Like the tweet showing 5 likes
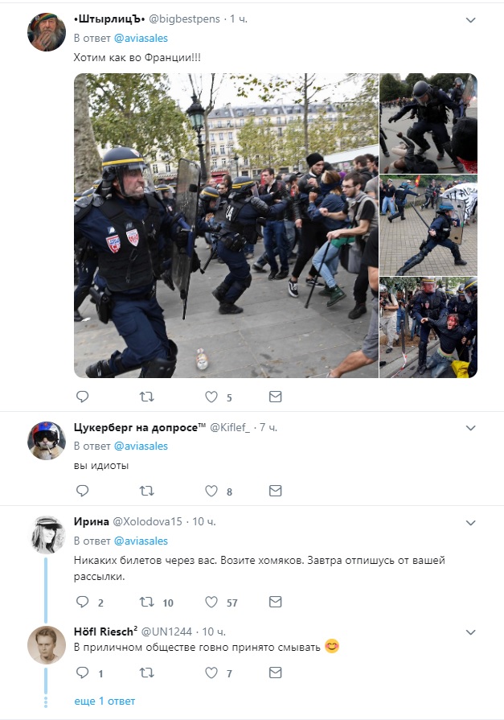504x720 pixels. (x=211, y=397)
